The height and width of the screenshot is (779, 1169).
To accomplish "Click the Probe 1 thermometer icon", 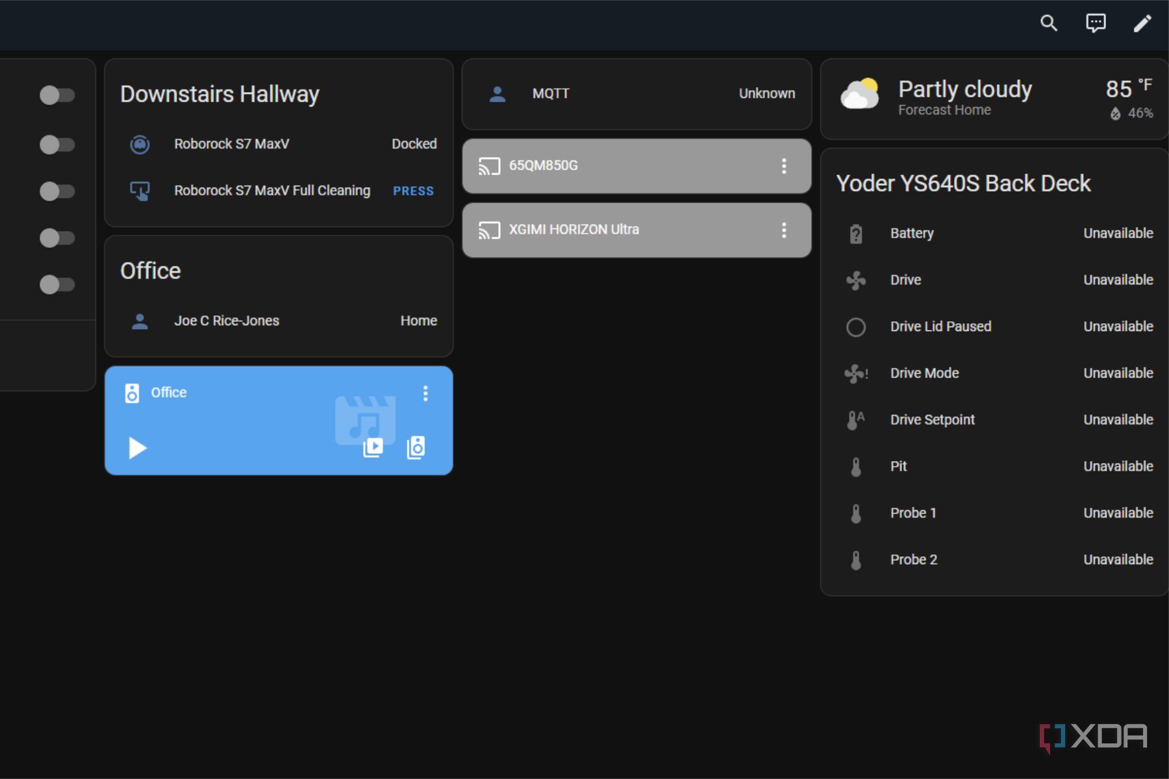I will [x=856, y=513].
